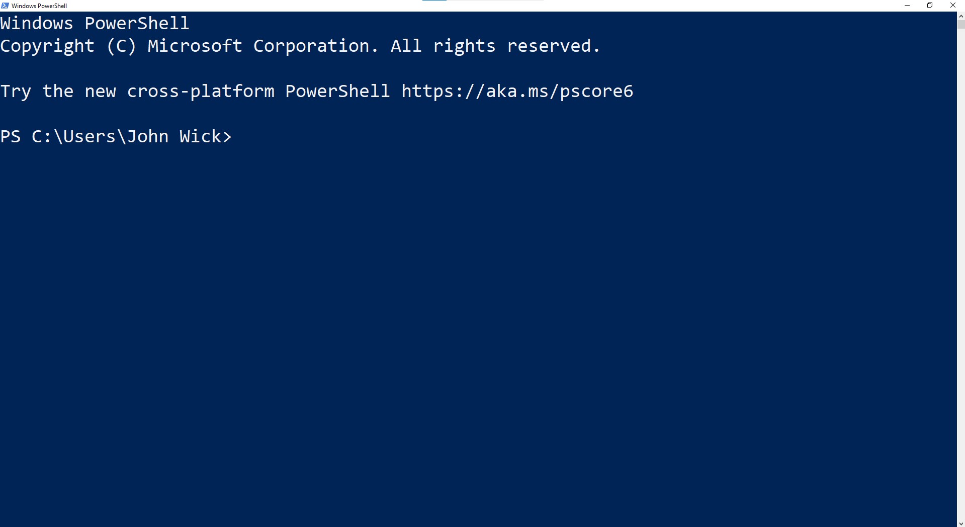The width and height of the screenshot is (965, 527).
Task: Click "Microsoft" in the copyright line
Action: coord(195,46)
